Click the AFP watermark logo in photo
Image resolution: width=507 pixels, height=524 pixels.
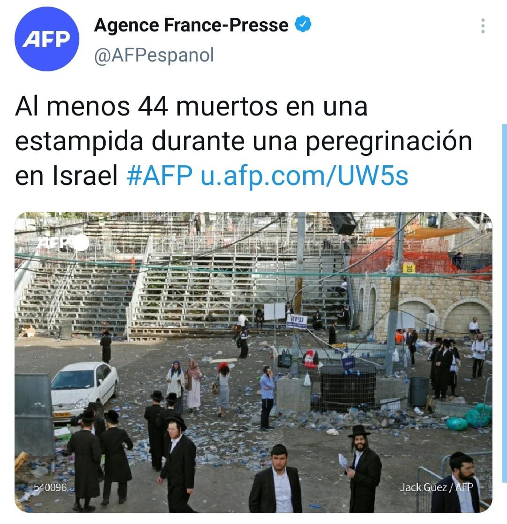point(63,243)
